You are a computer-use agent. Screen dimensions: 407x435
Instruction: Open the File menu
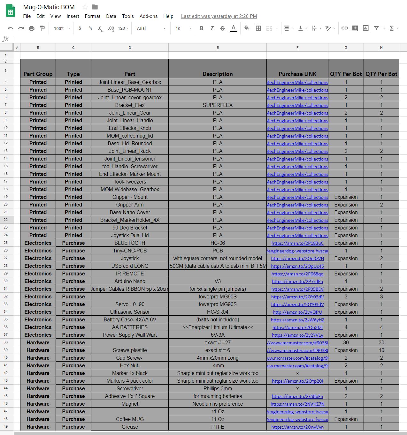(x=27, y=16)
